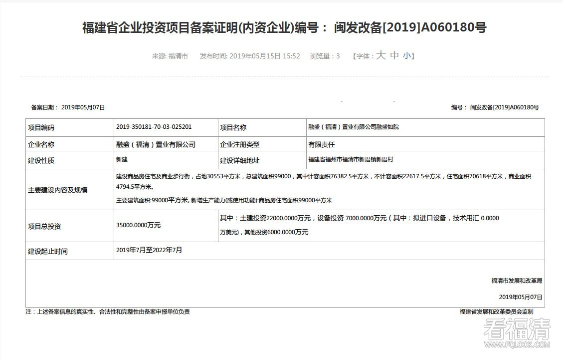Viewport: 563px width, 361px height.
Task: Click the view count 浏览量：3
Action: [325, 56]
